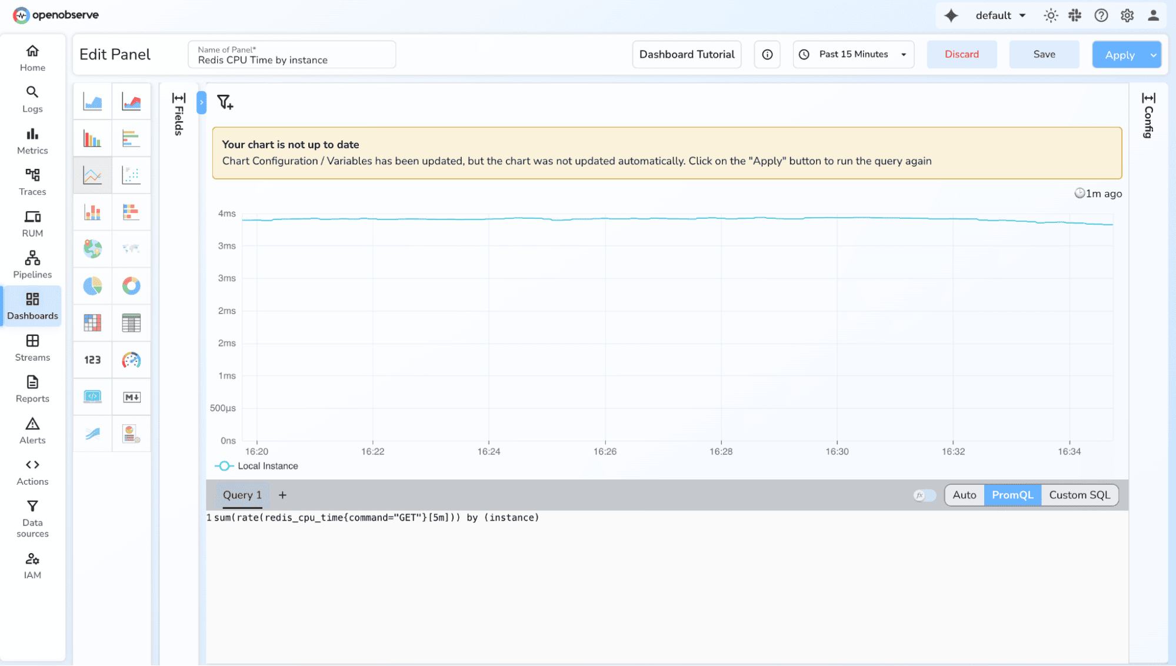The image size is (1176, 666).
Task: Click the add filter funnel icon
Action: 225,102
